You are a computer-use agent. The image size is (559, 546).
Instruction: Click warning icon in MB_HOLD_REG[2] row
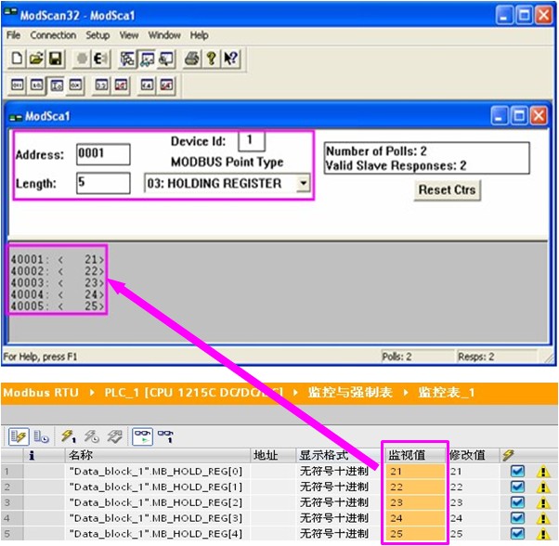pyautogui.click(x=542, y=502)
